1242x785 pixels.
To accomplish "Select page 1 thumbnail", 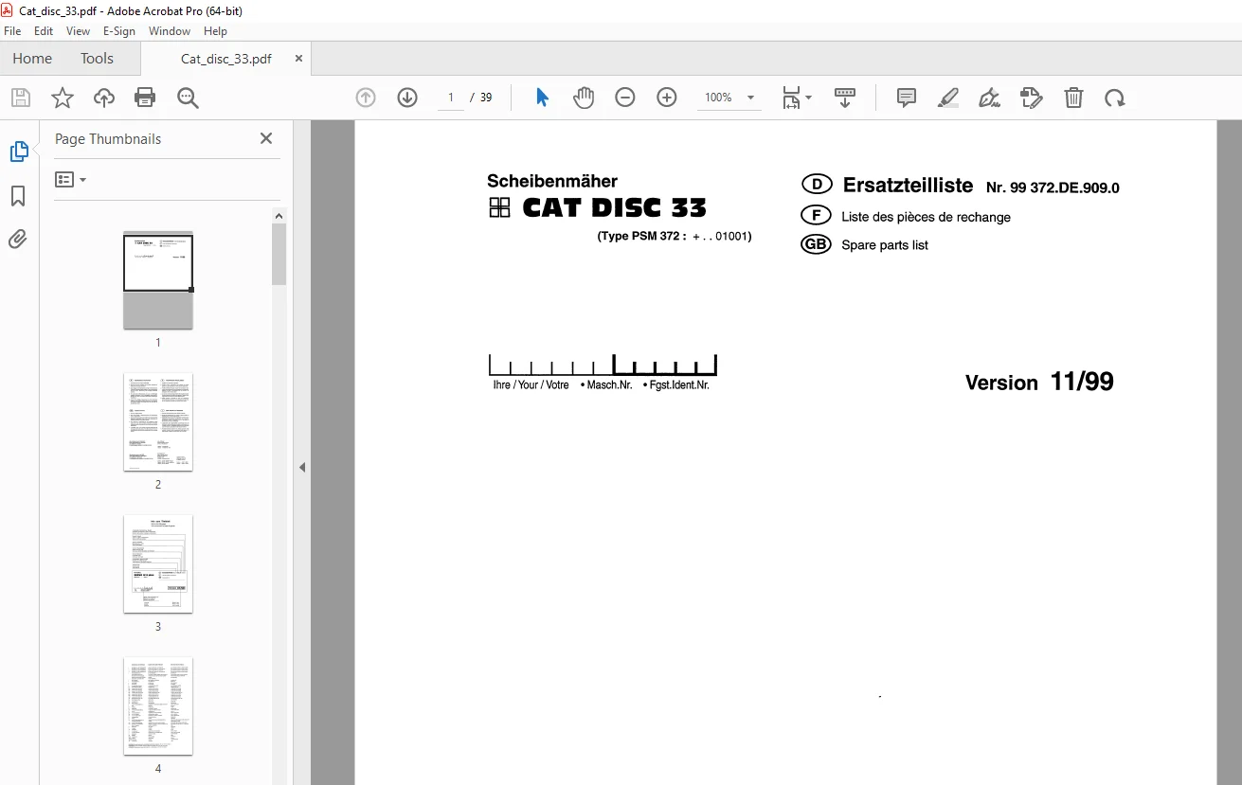I will click(x=158, y=280).
